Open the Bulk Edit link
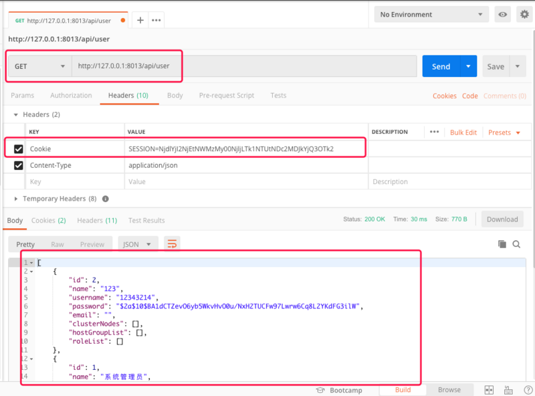Viewport: 535px width, 396px height. pyautogui.click(x=463, y=132)
